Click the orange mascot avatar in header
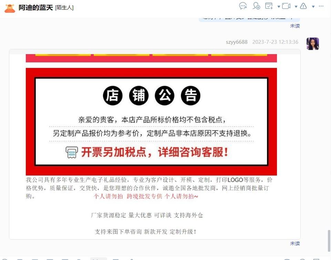Screen dimensions: 331x260 tap(10, 8)
